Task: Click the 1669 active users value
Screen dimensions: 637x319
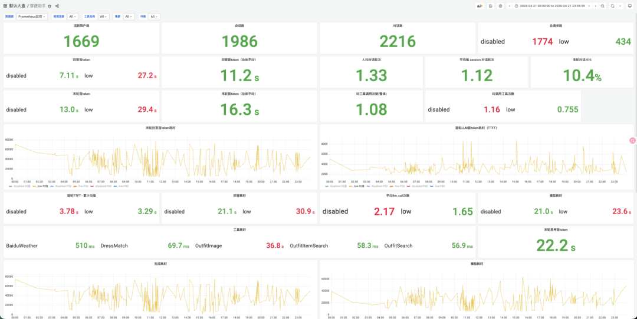Action: pos(81,41)
